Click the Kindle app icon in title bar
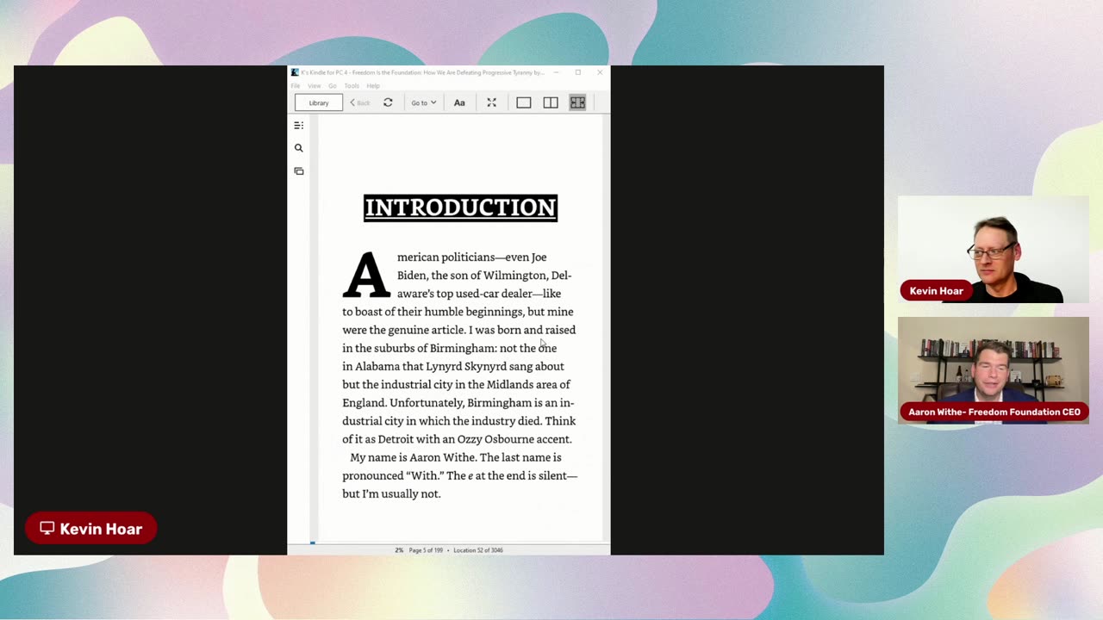Screen dimensions: 1103x620 pos(295,72)
